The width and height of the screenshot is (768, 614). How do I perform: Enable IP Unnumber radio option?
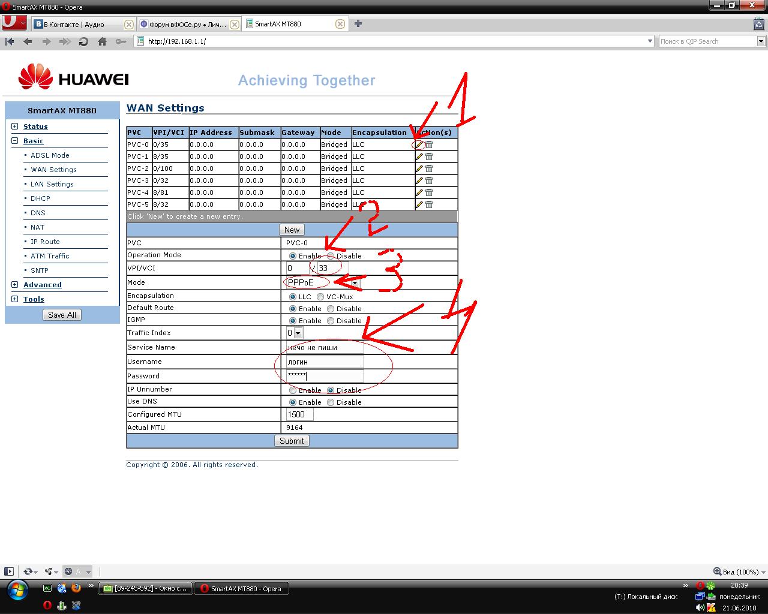click(x=293, y=390)
